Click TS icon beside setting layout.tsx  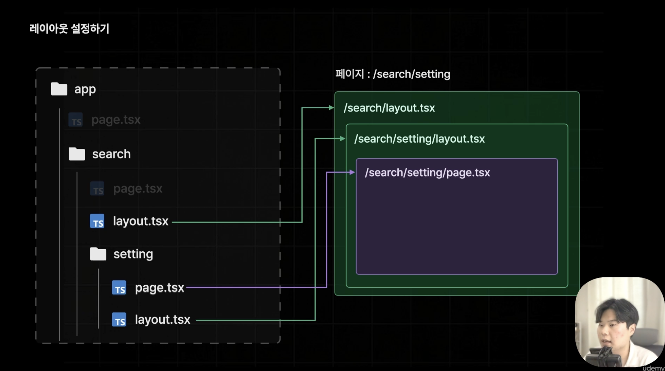[119, 320]
